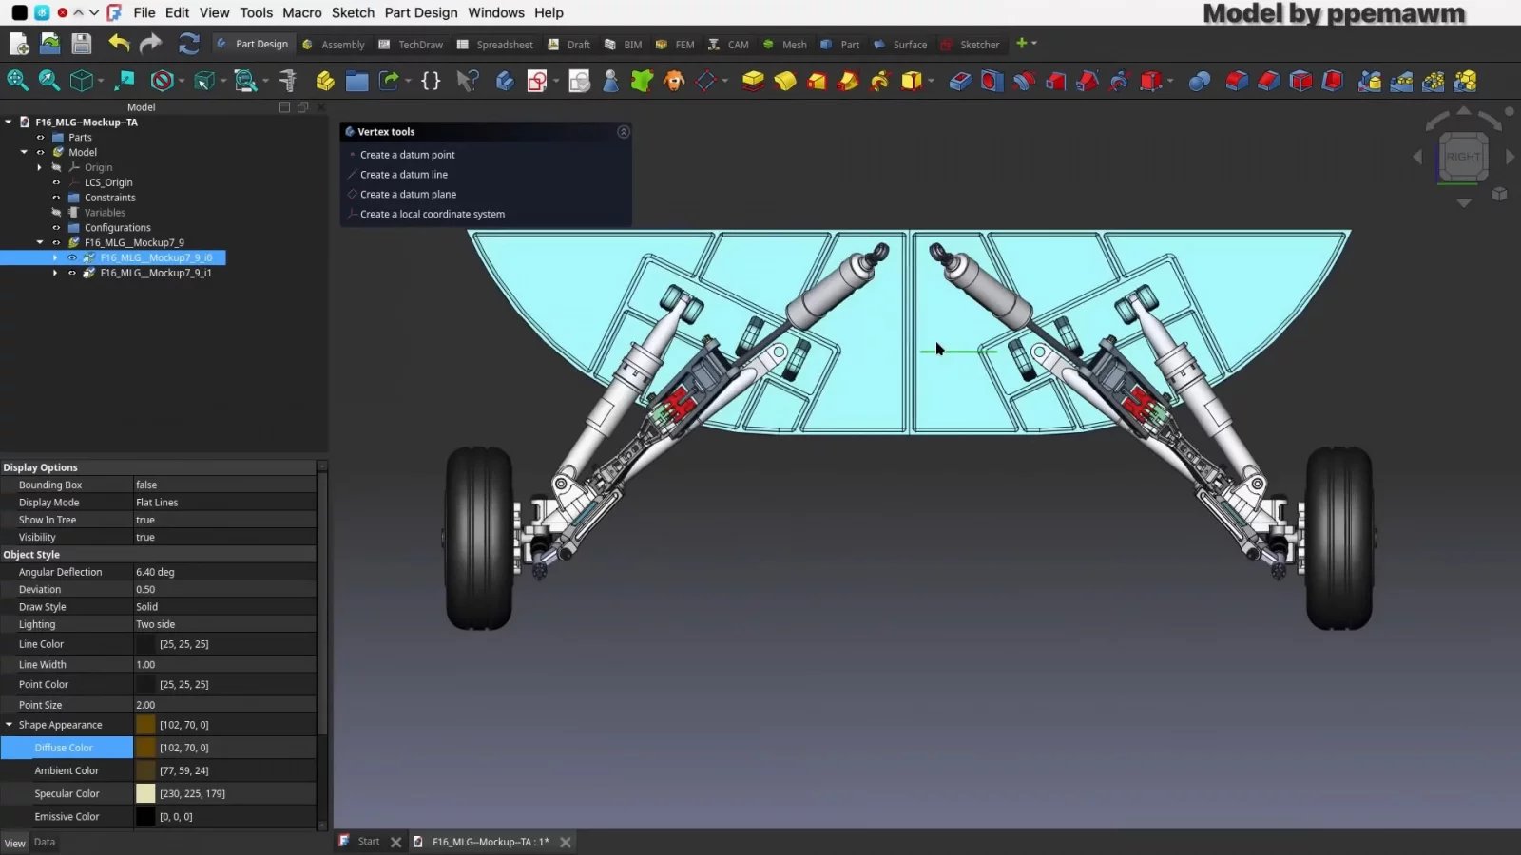
Task: Click the Groove tool icon
Action: (1024, 81)
